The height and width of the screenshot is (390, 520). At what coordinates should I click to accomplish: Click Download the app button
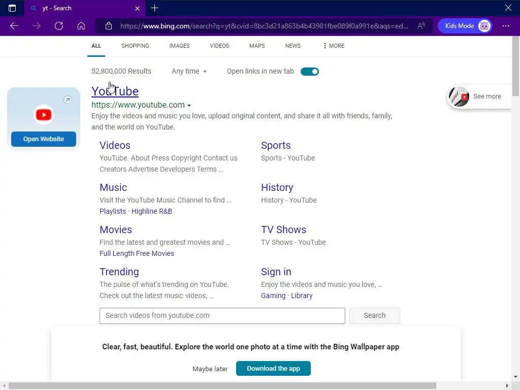(x=273, y=369)
